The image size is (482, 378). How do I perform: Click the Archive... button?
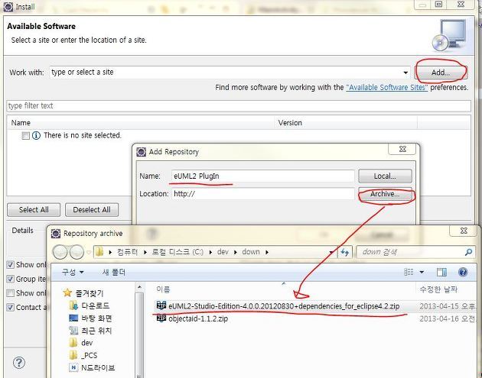[x=385, y=194]
